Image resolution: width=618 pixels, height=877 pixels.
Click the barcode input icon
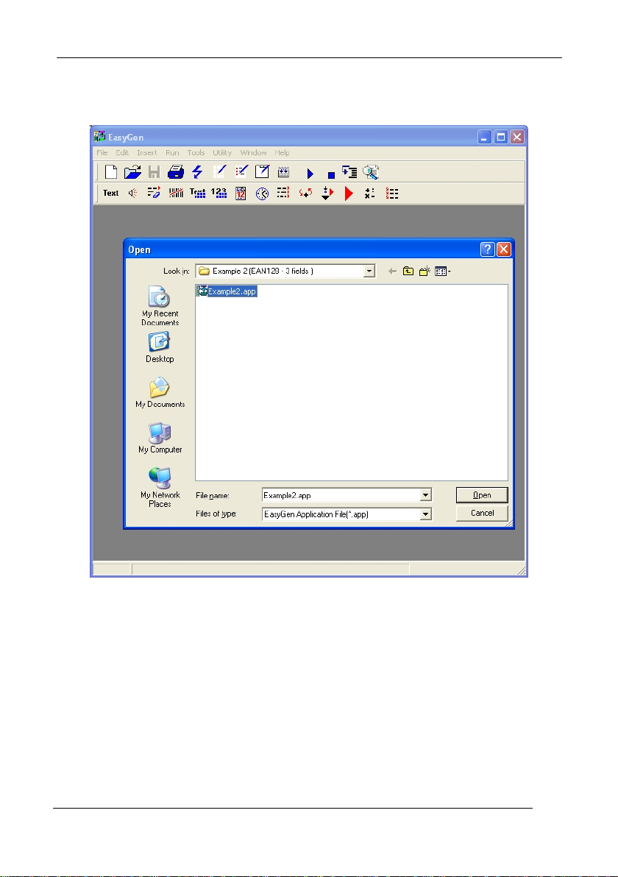[x=176, y=193]
